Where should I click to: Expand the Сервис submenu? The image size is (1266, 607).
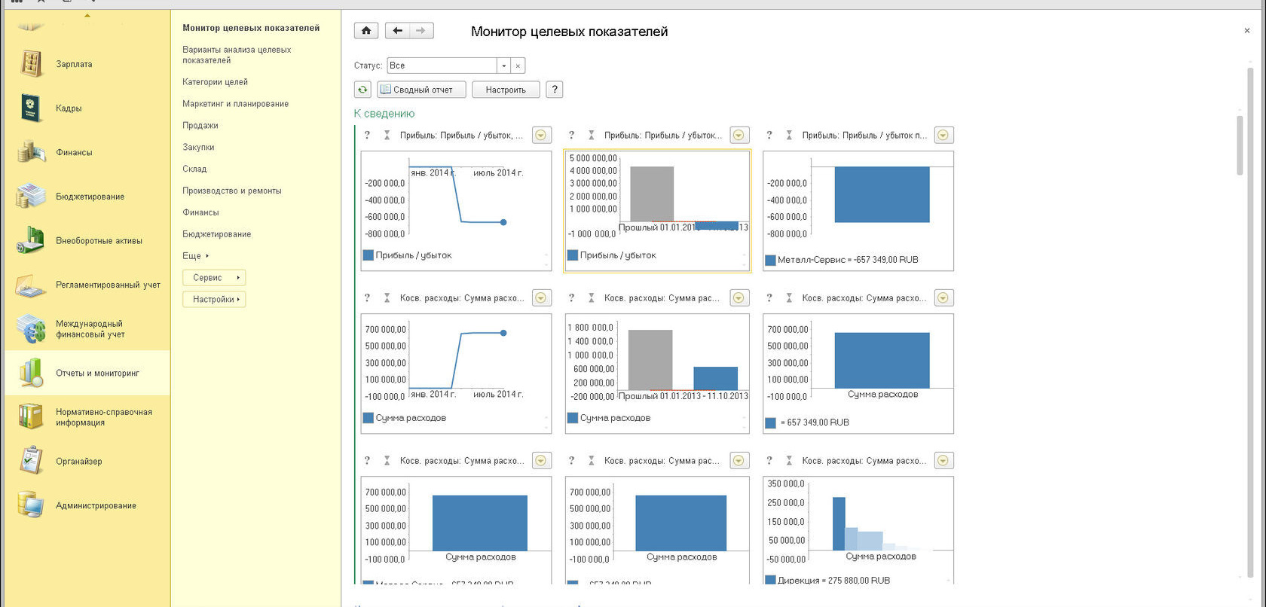tap(214, 278)
